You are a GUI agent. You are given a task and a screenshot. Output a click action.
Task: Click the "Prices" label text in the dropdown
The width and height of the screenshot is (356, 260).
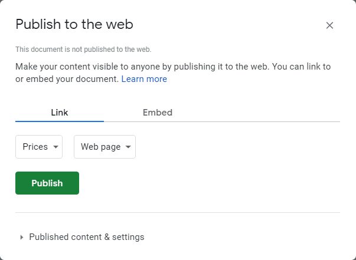(x=35, y=147)
